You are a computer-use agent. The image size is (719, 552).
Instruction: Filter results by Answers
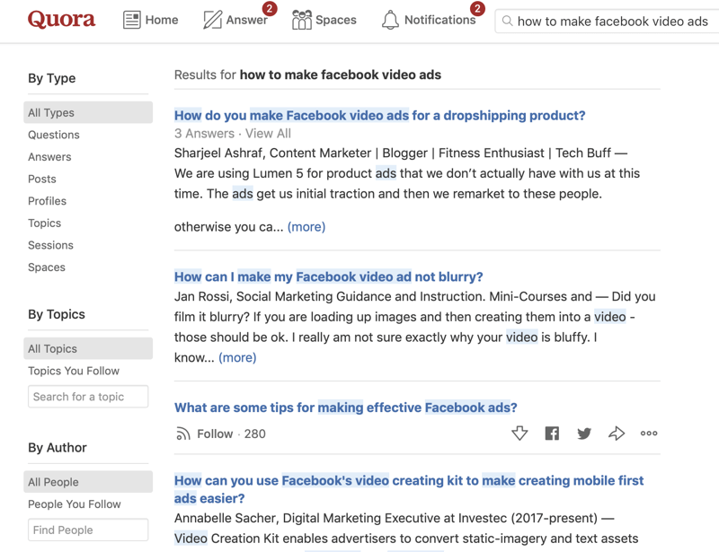(49, 157)
